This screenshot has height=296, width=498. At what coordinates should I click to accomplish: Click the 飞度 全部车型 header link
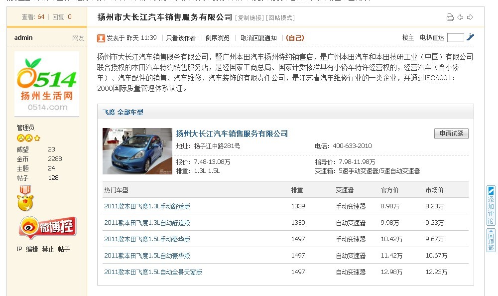click(123, 112)
